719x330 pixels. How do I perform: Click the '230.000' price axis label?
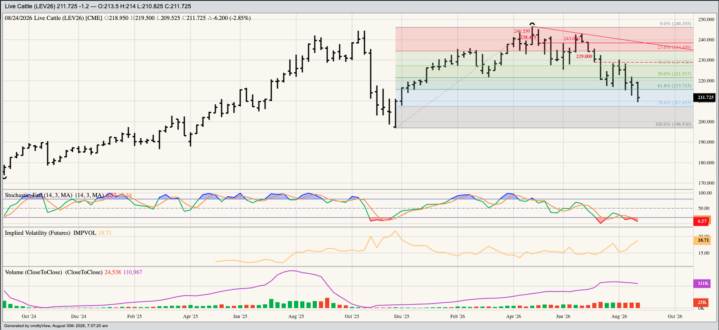coord(706,60)
